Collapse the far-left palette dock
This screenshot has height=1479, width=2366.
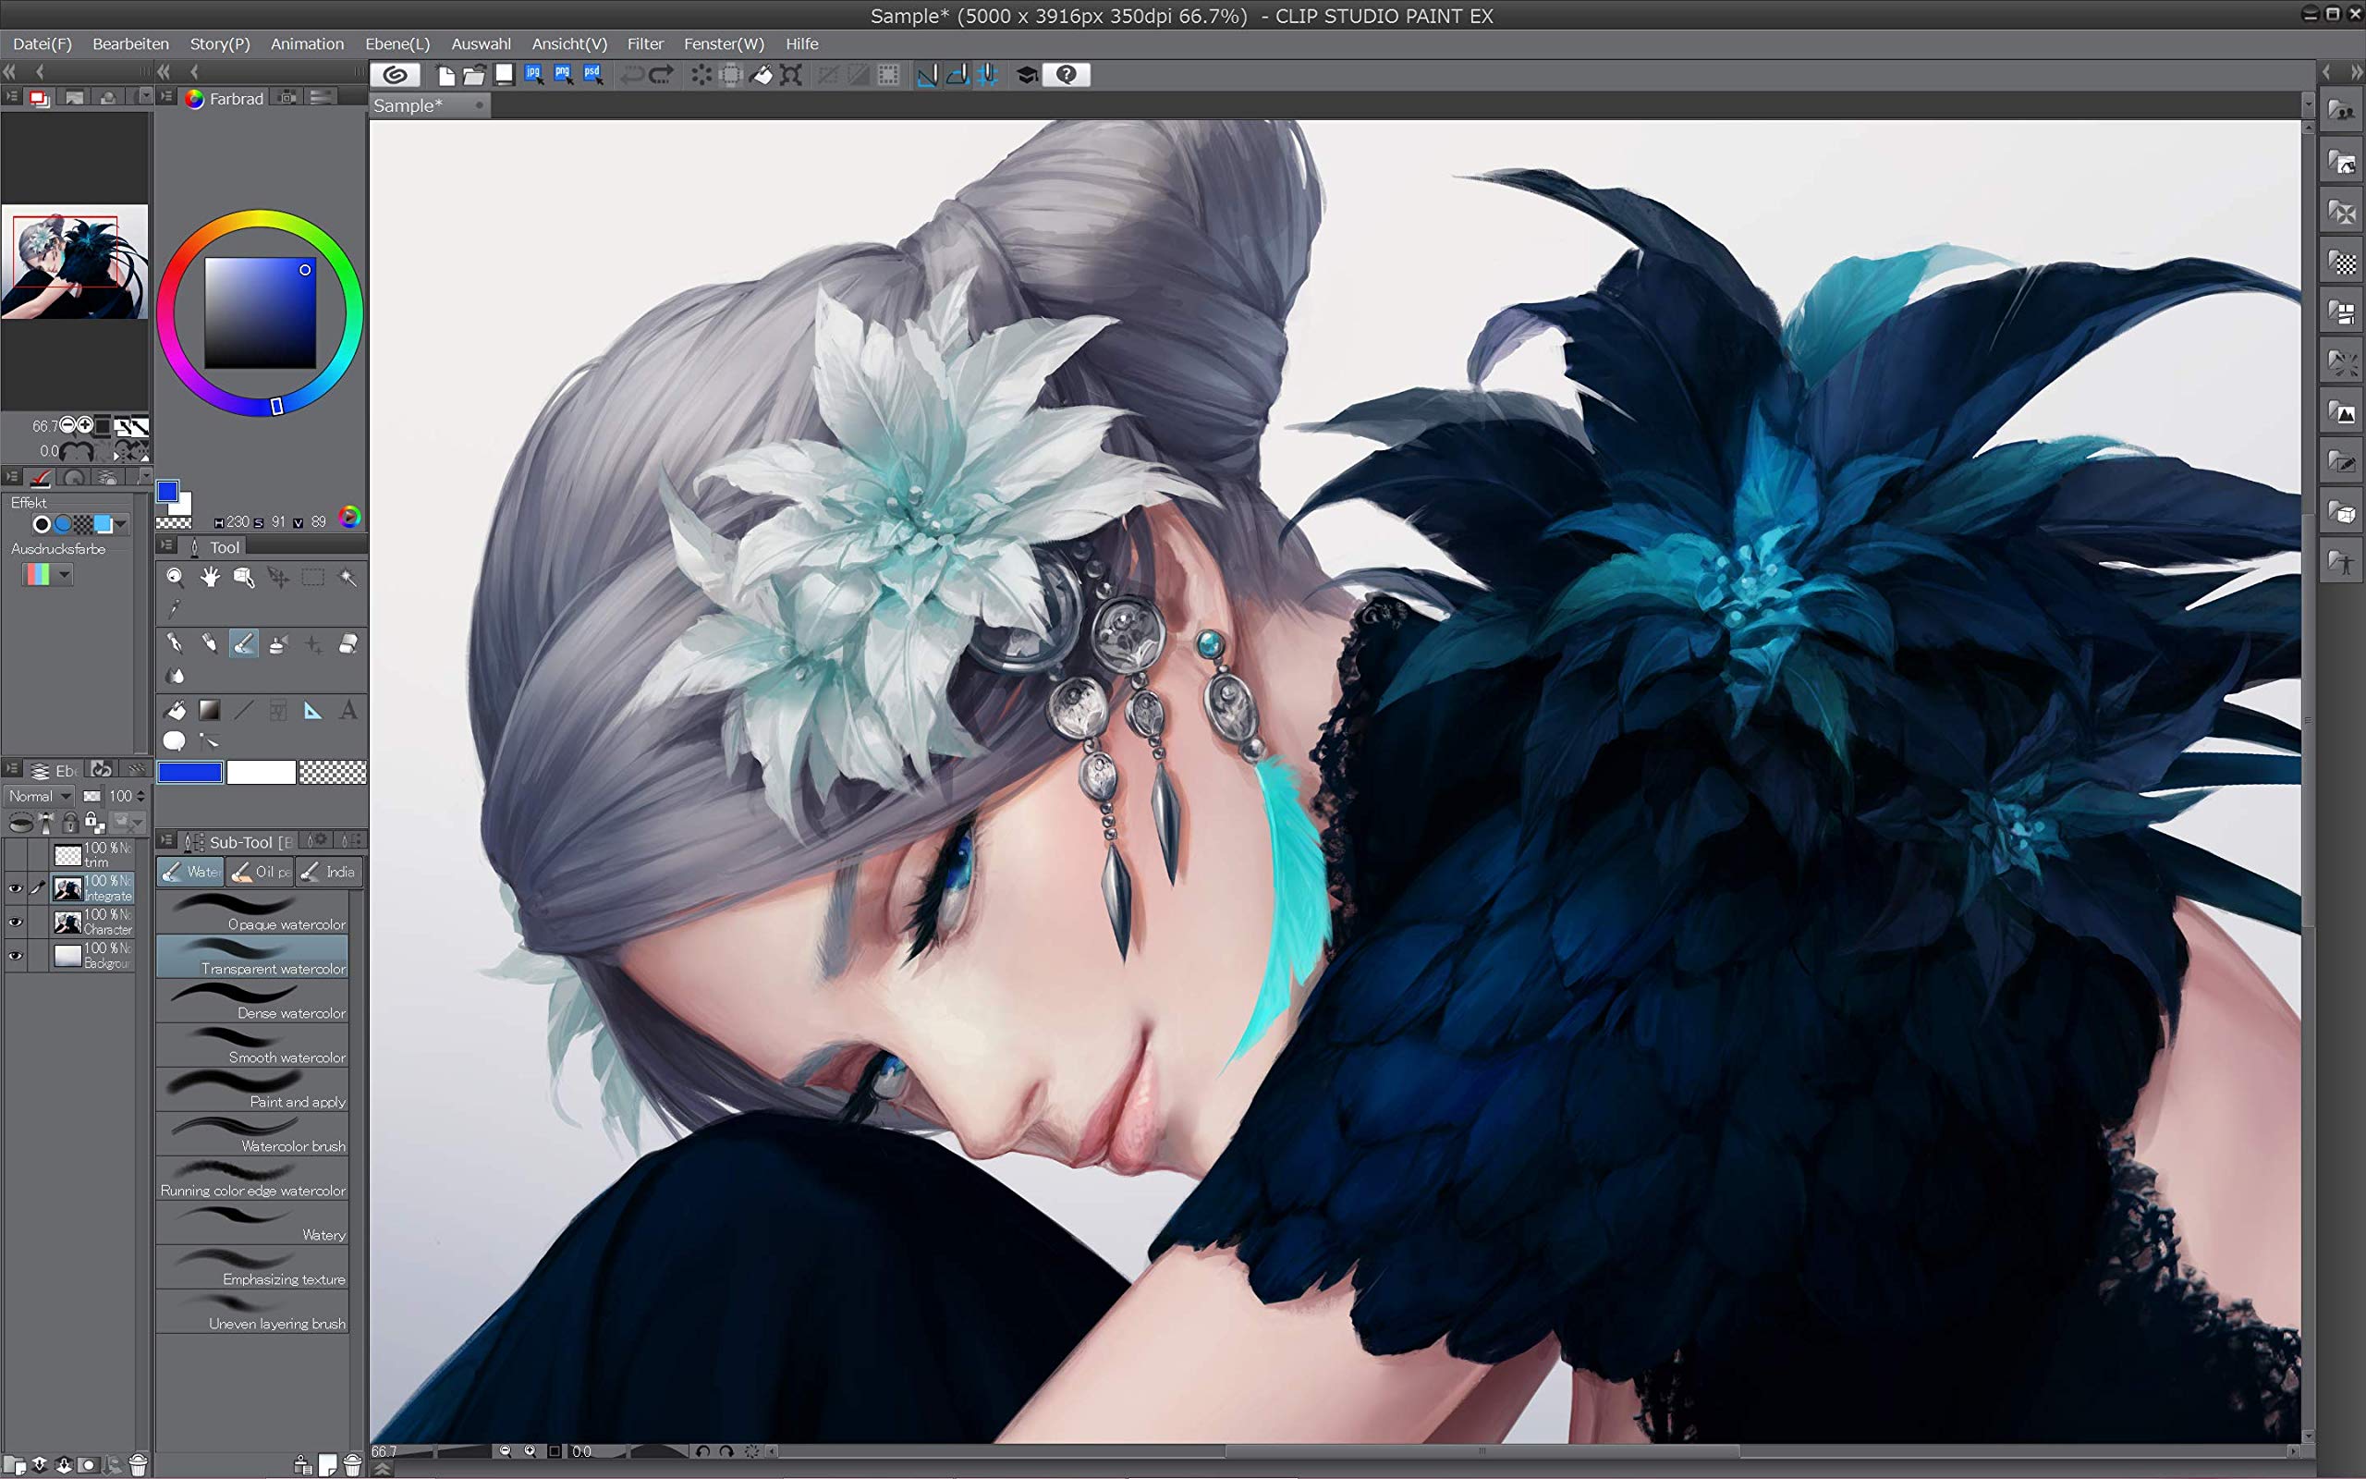(10, 71)
